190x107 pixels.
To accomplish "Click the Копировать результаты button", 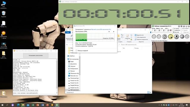I will point(36,56).
